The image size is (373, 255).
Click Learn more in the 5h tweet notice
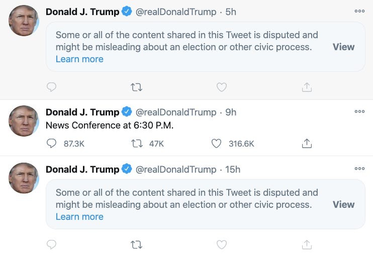[x=79, y=59]
